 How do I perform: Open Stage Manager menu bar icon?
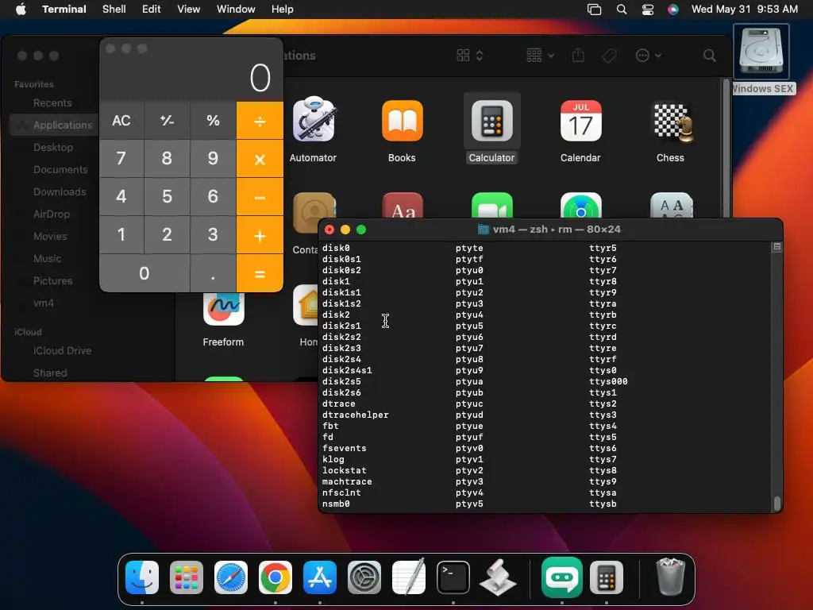coord(594,10)
